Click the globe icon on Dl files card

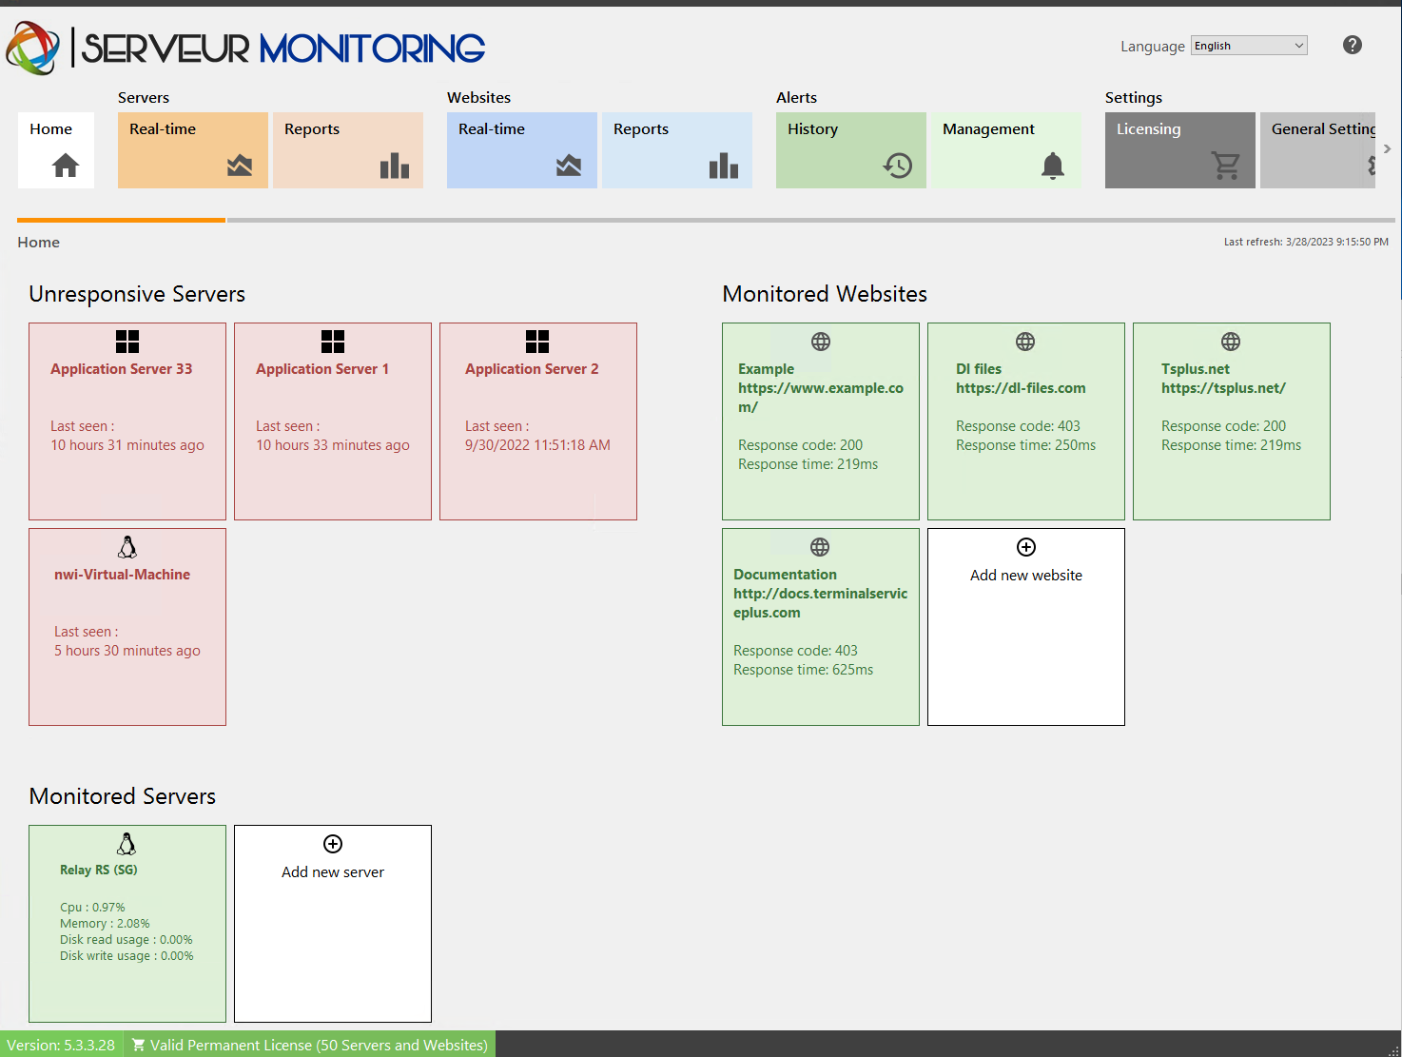[x=1025, y=342]
